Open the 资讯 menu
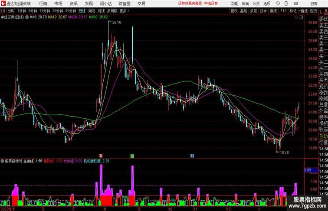Screen dimensions: 328x211 click(74, 3)
